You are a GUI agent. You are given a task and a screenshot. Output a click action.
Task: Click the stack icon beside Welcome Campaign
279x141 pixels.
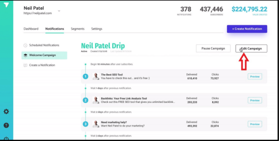[25, 55]
